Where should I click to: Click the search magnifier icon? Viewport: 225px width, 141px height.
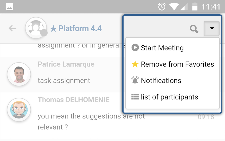coord(194,29)
